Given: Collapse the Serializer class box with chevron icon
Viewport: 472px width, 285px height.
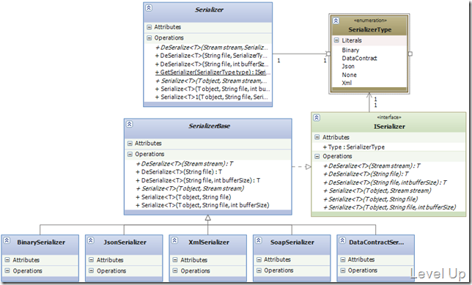Looking at the screenshot, I should coord(149,8).
